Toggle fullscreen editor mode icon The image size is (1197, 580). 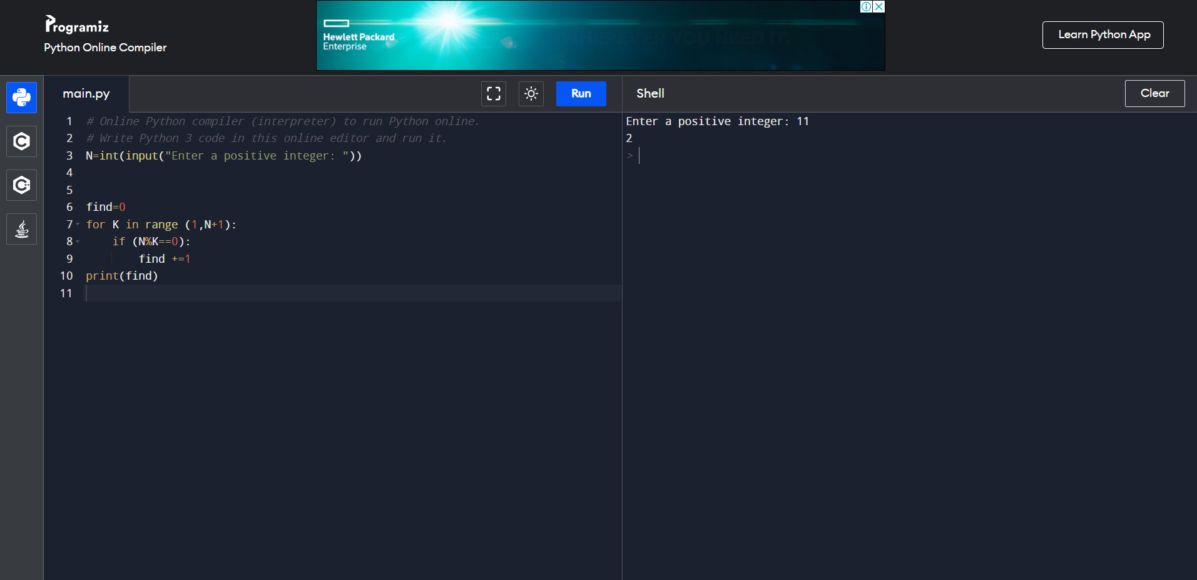[494, 94]
